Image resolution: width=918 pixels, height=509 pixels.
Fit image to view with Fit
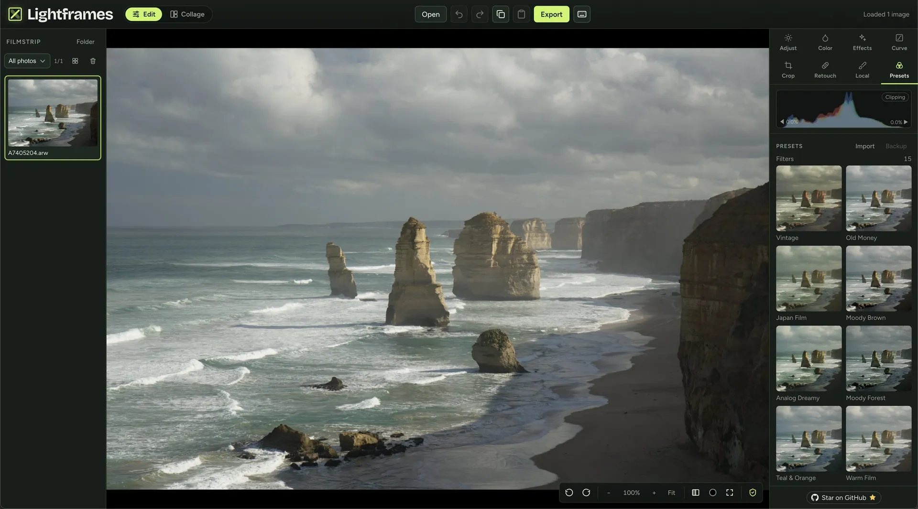(x=671, y=493)
